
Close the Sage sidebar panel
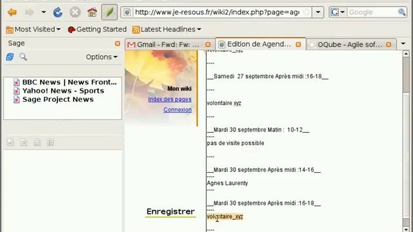pos(117,44)
